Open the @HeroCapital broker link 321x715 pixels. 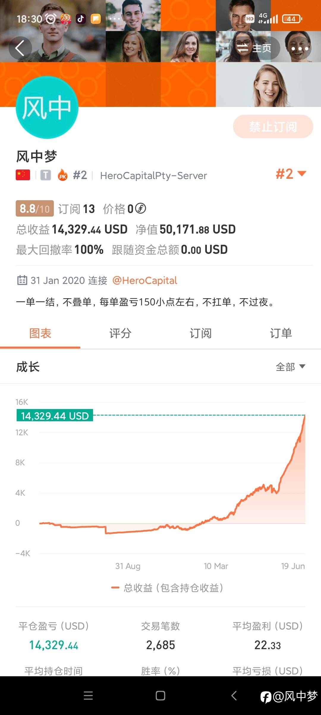145,280
